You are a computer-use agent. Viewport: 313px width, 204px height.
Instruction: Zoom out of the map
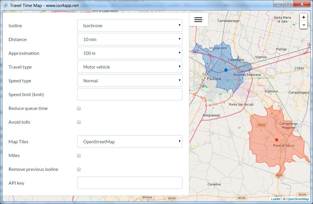click(x=303, y=25)
